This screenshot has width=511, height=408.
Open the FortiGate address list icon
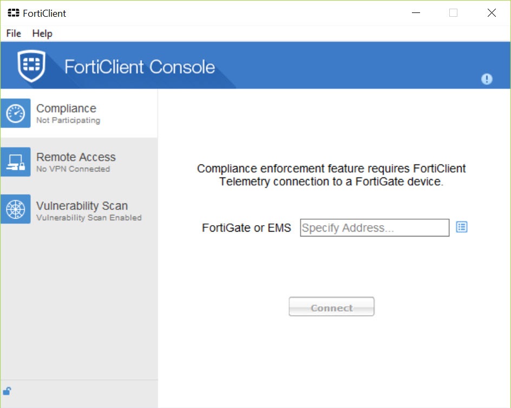pyautogui.click(x=461, y=227)
